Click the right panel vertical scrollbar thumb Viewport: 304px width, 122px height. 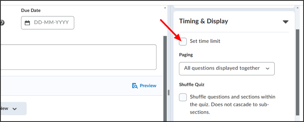pos(298,72)
